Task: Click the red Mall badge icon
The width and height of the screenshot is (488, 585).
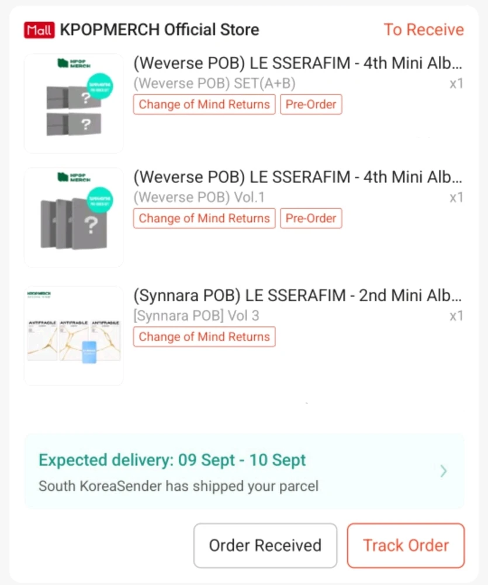Action: tap(39, 30)
